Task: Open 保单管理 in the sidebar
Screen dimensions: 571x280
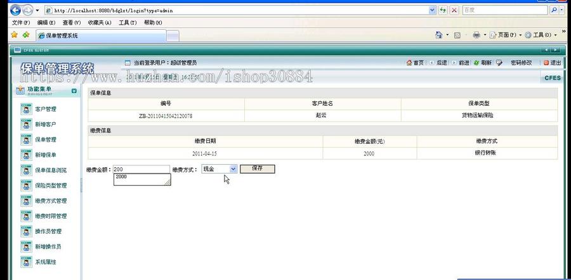Action: (x=46, y=139)
